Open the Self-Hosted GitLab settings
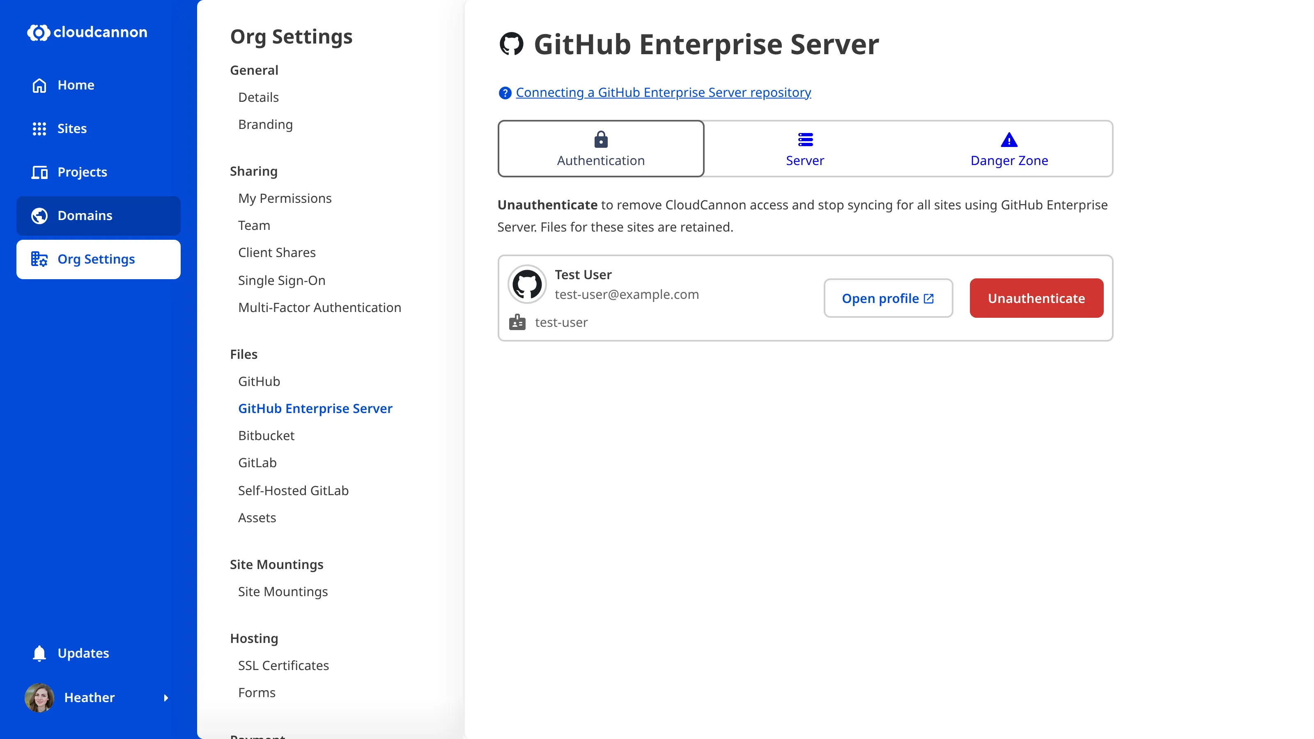 [293, 490]
